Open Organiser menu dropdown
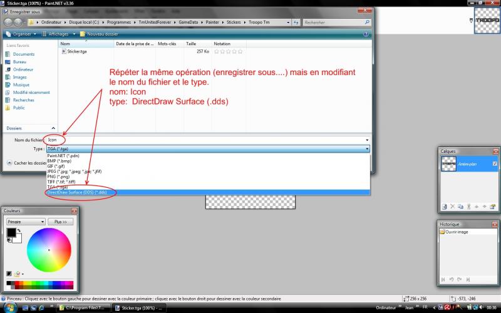501x313 pixels. [22, 34]
